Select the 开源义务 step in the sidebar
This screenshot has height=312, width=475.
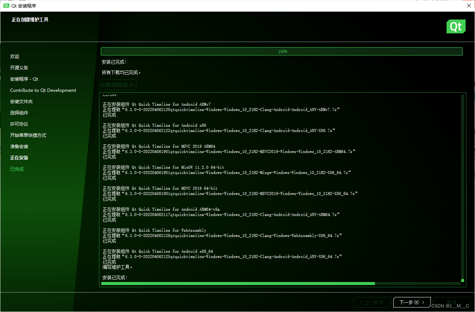19,68
